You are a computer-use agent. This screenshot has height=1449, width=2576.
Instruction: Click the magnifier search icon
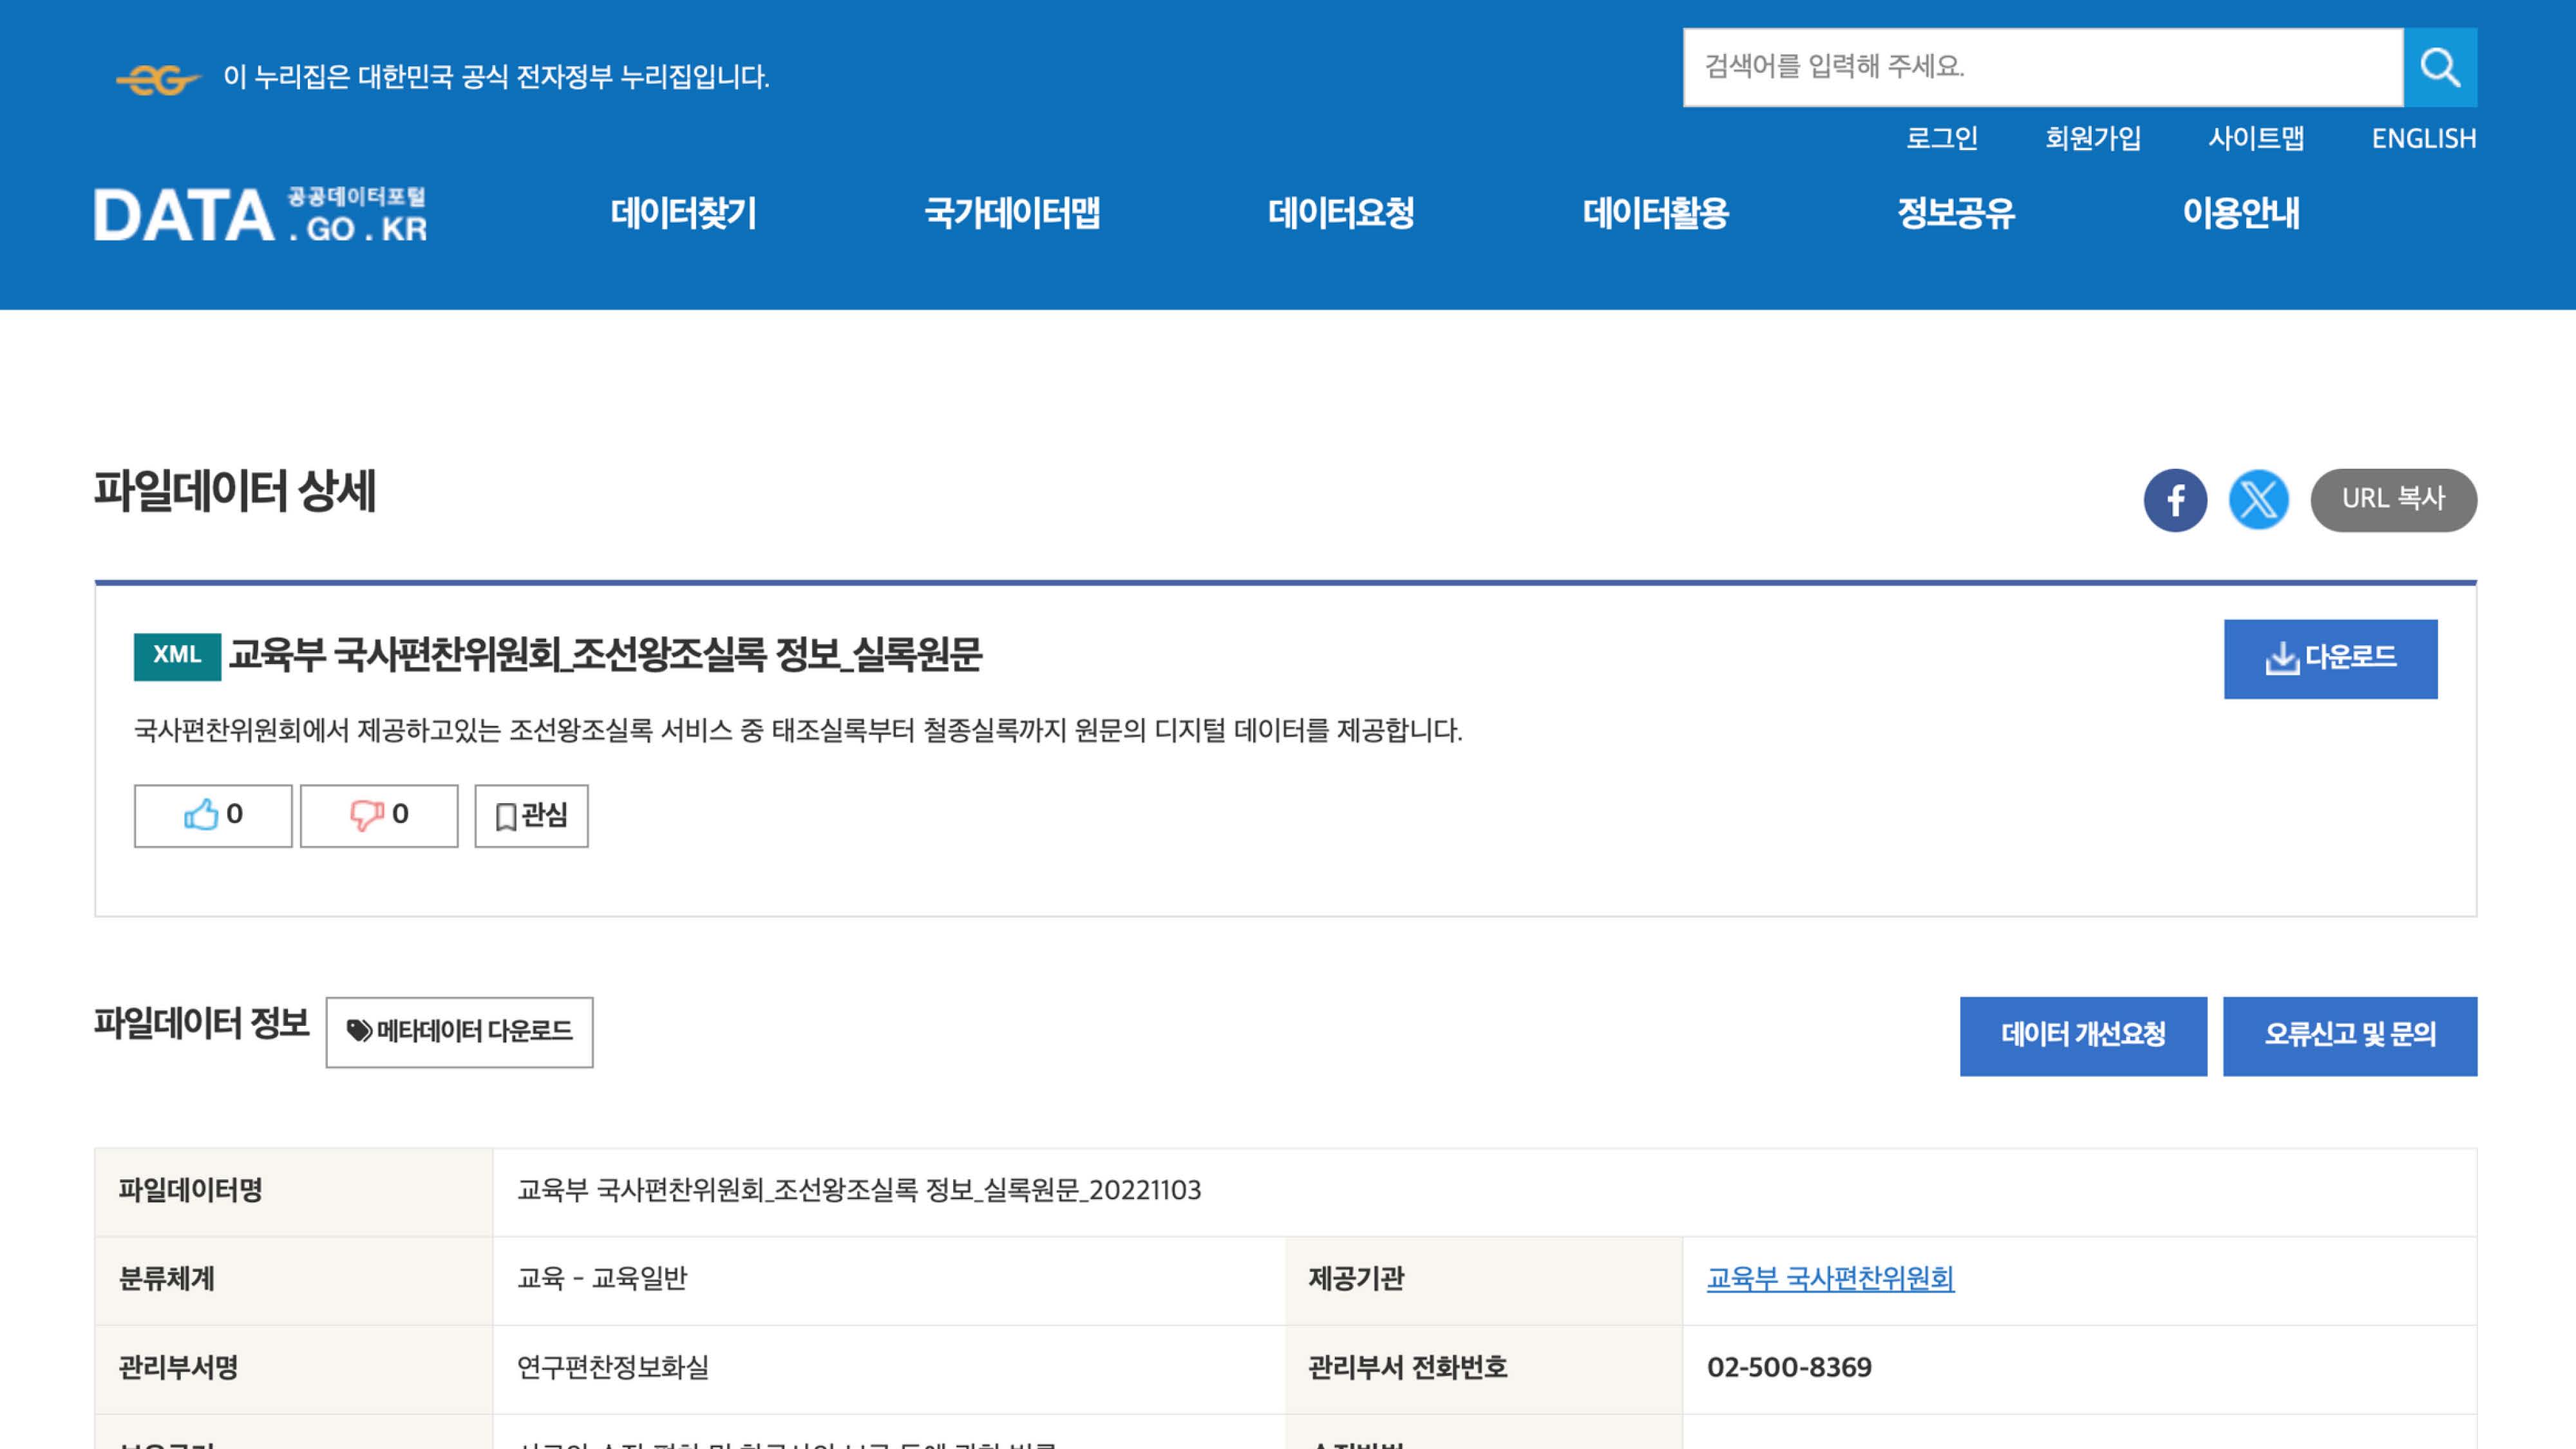(2439, 67)
